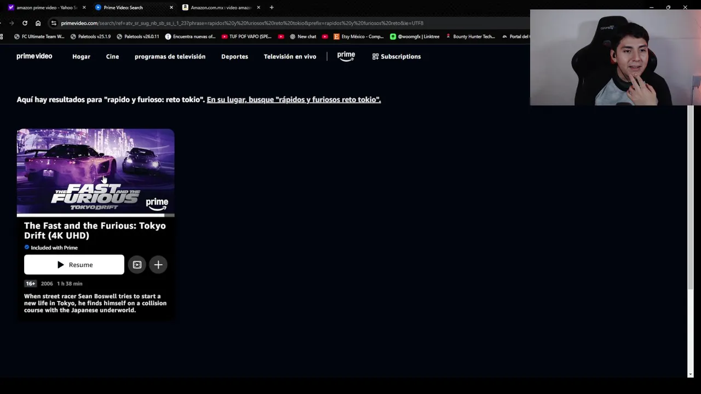Open the TUF POF VAPO YouTube bookmark
The height and width of the screenshot is (394, 701).
coord(246,37)
